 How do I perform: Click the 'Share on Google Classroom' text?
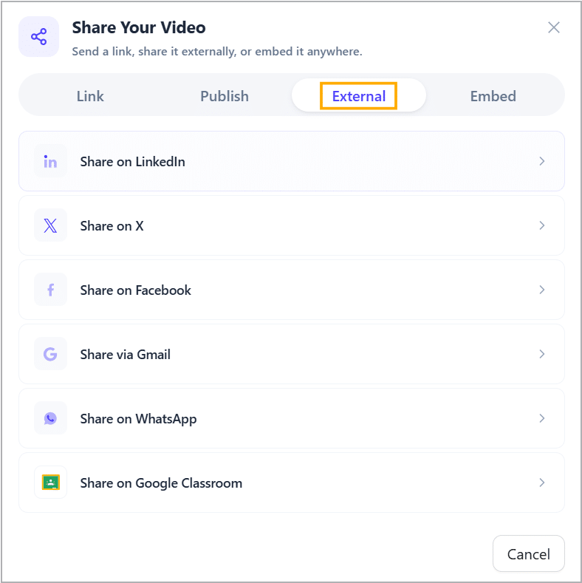pyautogui.click(x=161, y=483)
